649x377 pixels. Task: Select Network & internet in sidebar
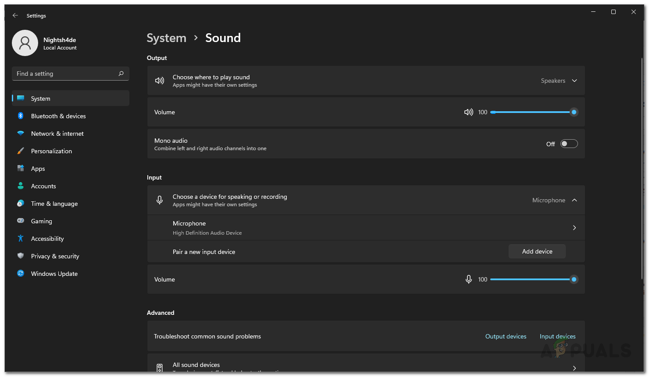(x=57, y=134)
